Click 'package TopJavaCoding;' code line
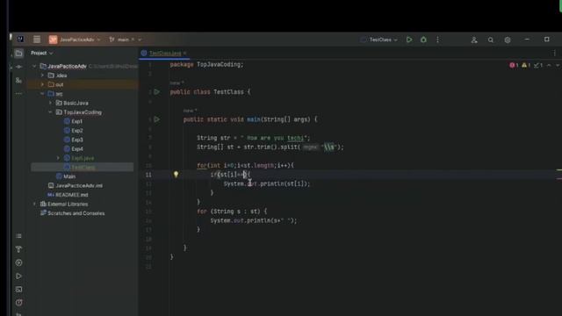The height and width of the screenshot is (316, 562). [x=206, y=64]
